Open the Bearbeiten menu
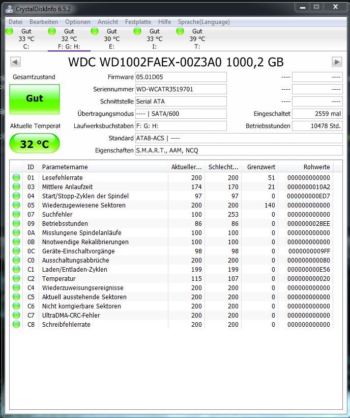 click(44, 22)
